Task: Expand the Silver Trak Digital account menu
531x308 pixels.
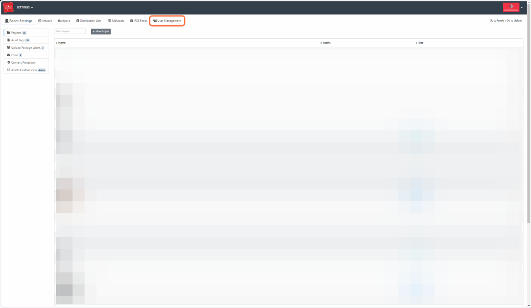Action: (x=513, y=7)
